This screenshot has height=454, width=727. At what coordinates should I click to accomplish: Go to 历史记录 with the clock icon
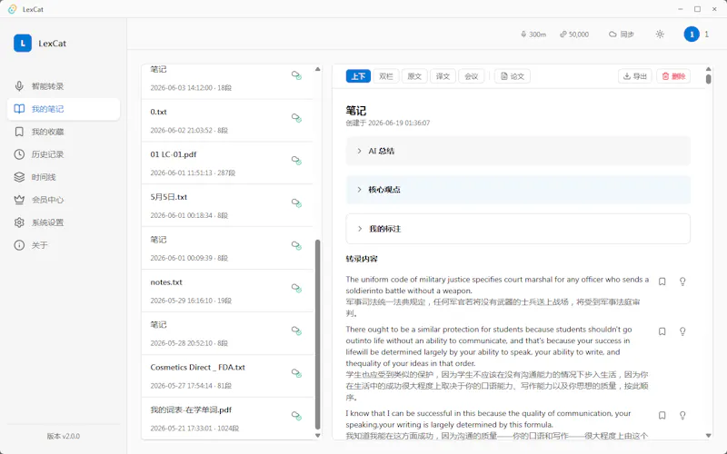(x=64, y=154)
